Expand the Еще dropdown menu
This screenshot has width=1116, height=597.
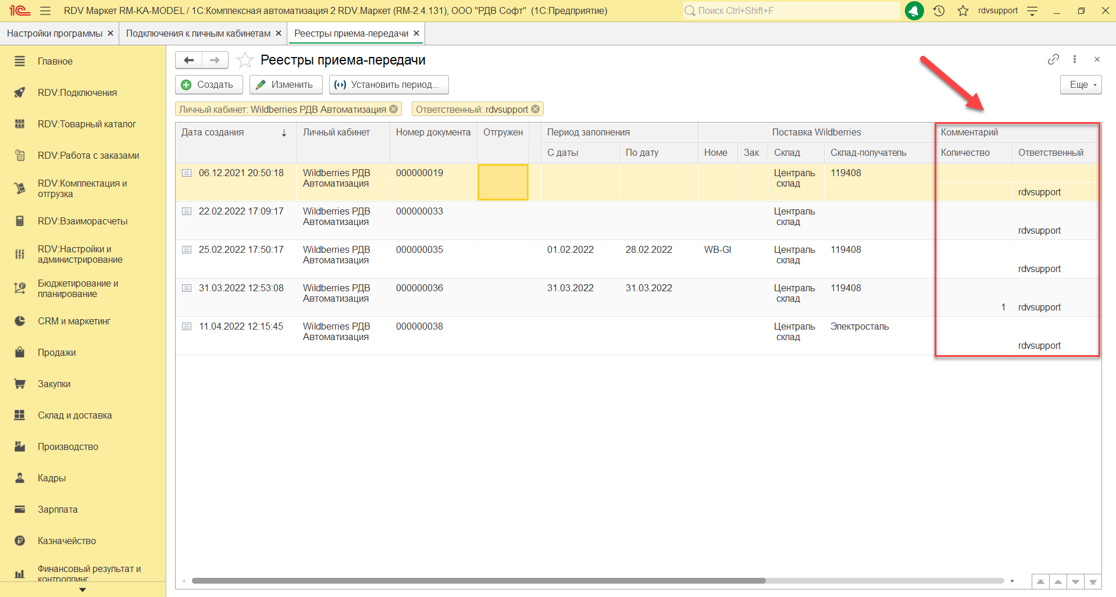[x=1081, y=85]
